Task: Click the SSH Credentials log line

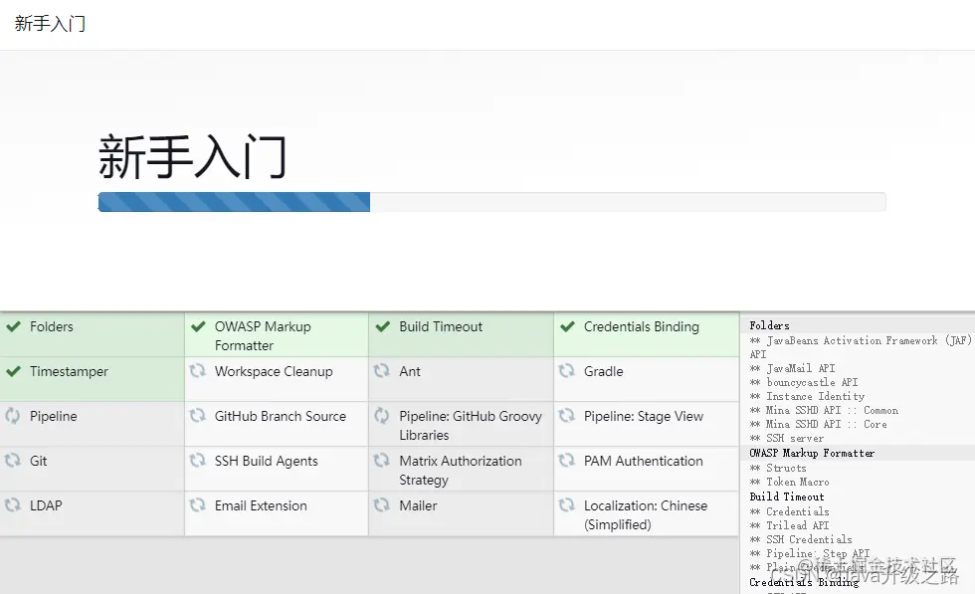Action: tap(801, 539)
